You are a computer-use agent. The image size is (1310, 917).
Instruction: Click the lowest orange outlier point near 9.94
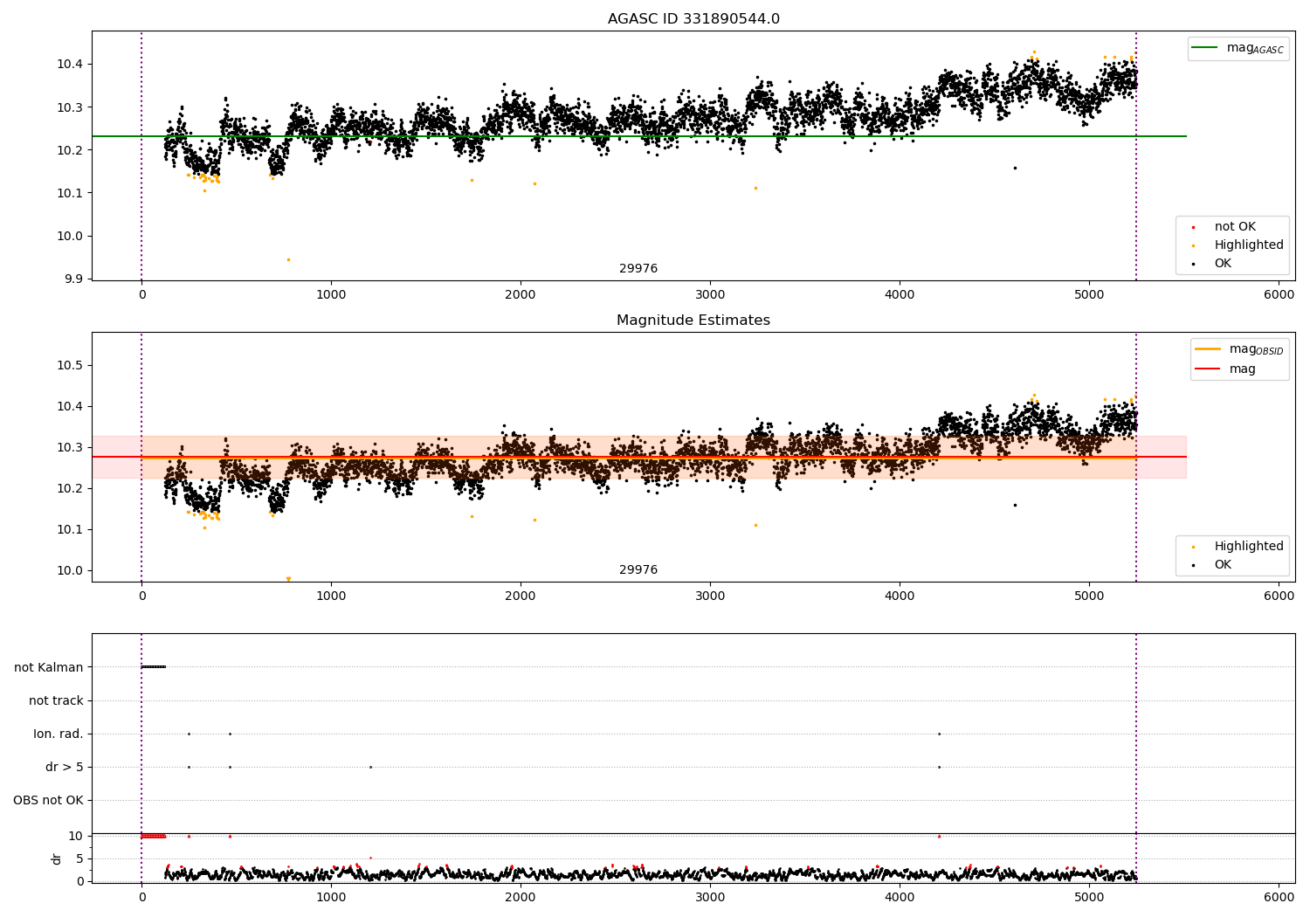click(x=288, y=259)
